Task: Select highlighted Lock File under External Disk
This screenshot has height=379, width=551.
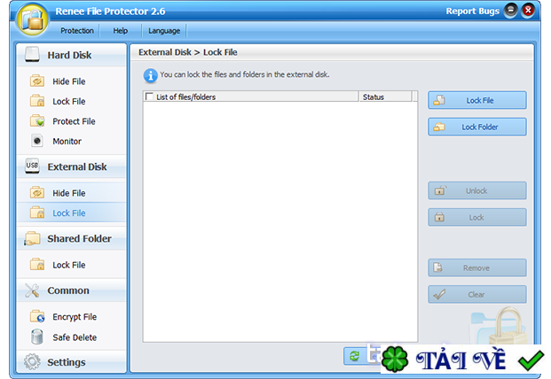Action: (x=69, y=213)
